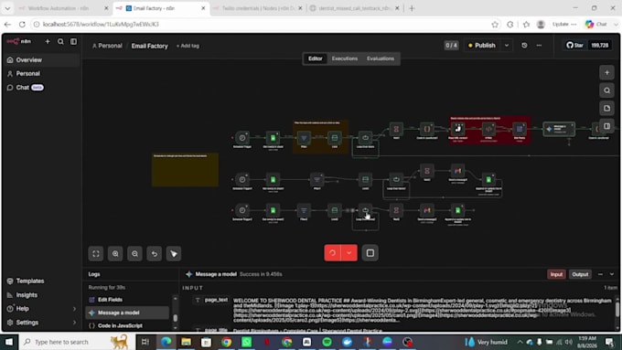Open sidebar search magnifier icon

coord(60,41)
